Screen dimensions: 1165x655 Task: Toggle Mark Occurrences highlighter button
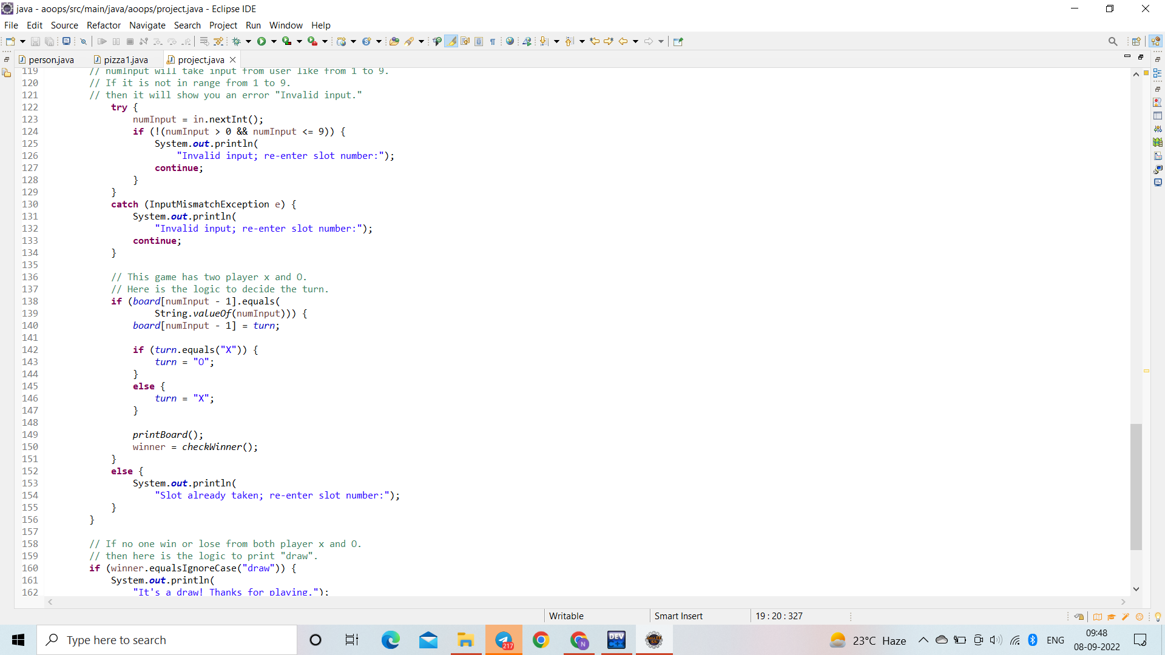(x=451, y=41)
